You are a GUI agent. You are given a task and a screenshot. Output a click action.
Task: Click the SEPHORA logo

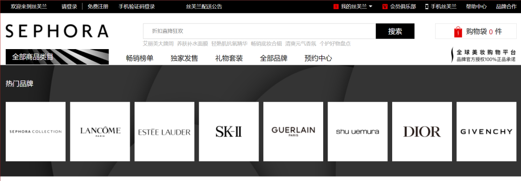click(57, 31)
